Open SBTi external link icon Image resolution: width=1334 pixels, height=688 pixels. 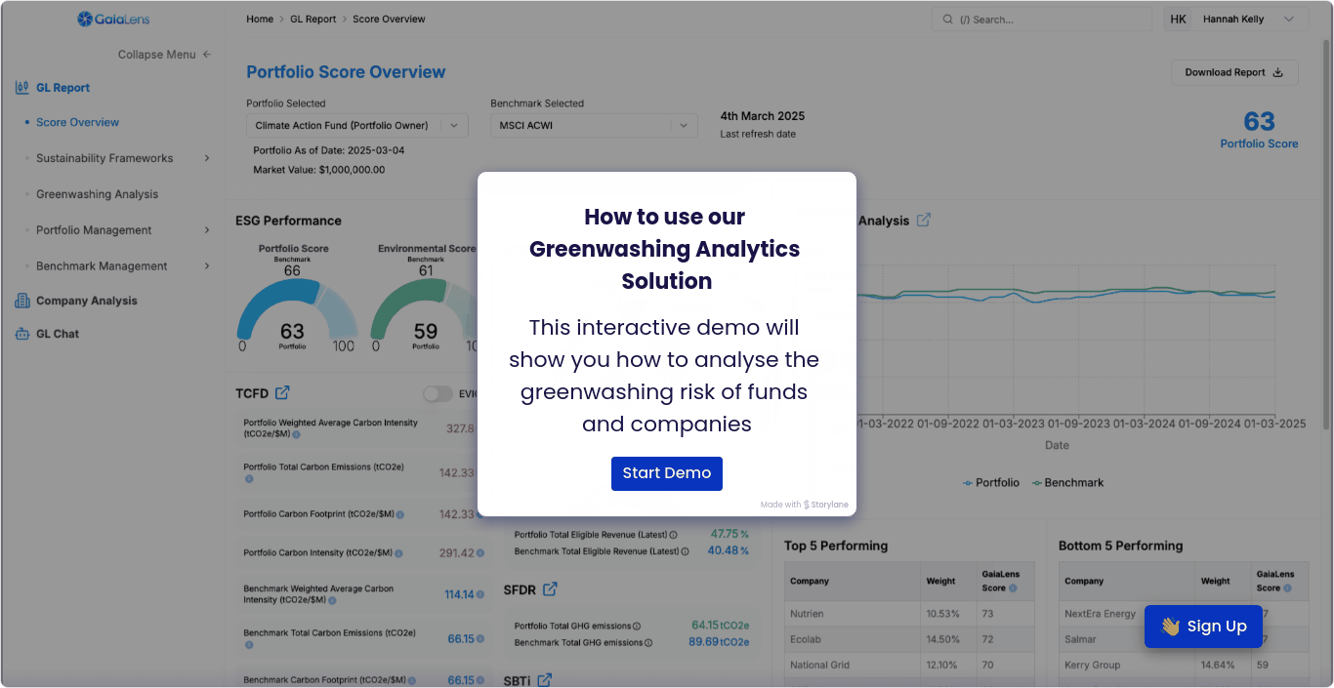pos(544,679)
